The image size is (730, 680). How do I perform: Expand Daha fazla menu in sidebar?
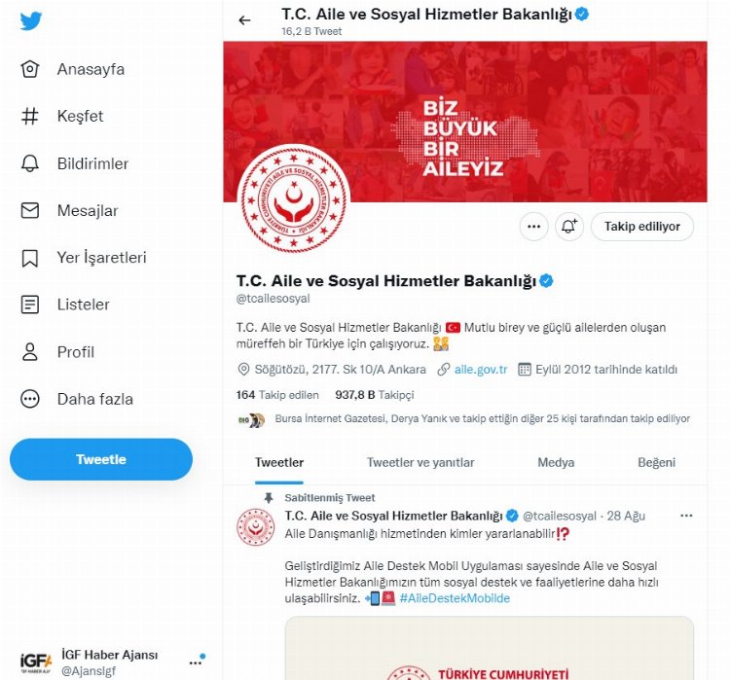coord(31,399)
